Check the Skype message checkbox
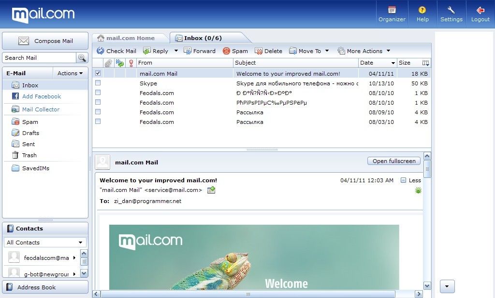This screenshot has width=495, height=298. pyautogui.click(x=98, y=83)
